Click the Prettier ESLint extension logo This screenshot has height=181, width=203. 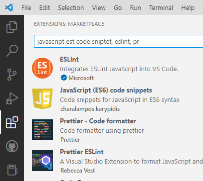pos(42,161)
